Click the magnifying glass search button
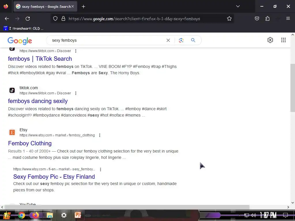This screenshot has width=295, height=221. point(193,40)
